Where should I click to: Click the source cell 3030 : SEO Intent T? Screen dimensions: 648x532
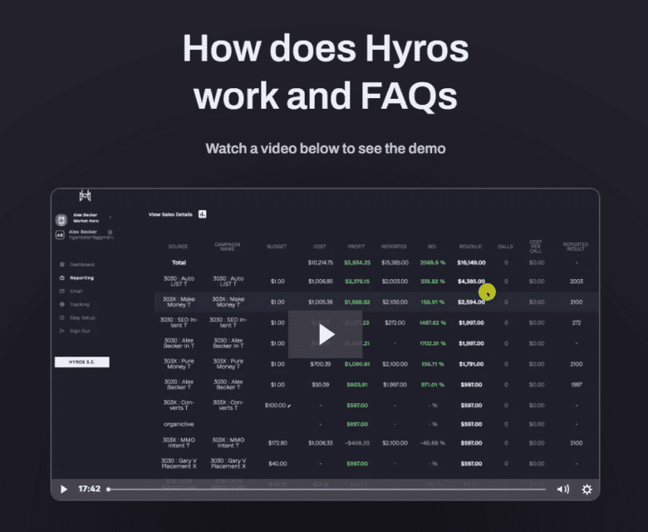179,323
